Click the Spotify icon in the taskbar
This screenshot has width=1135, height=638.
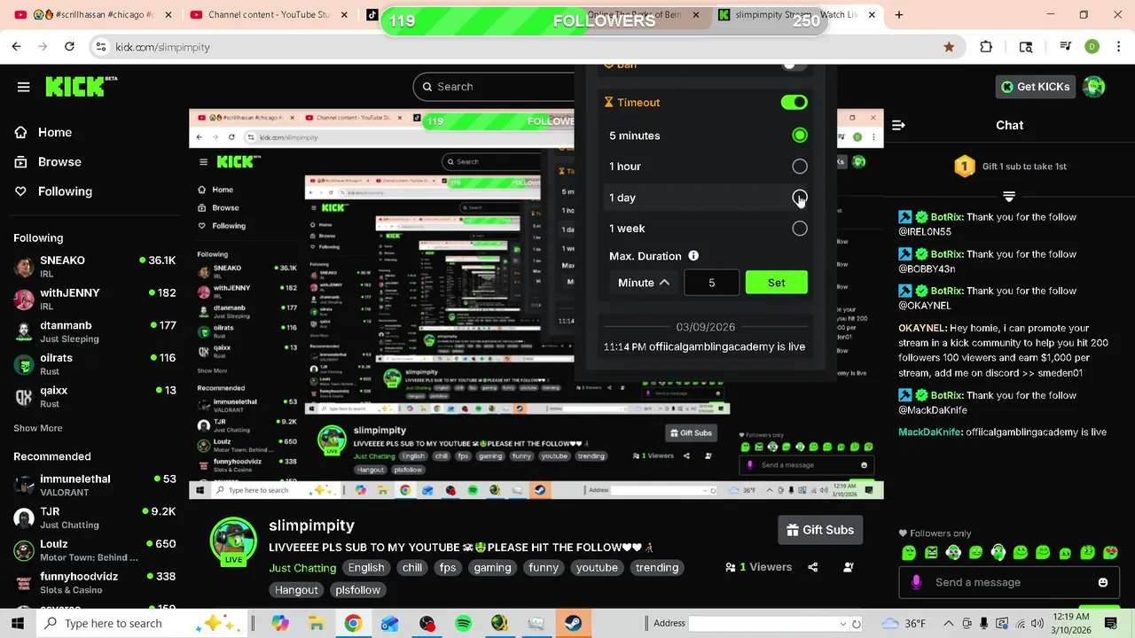click(463, 624)
